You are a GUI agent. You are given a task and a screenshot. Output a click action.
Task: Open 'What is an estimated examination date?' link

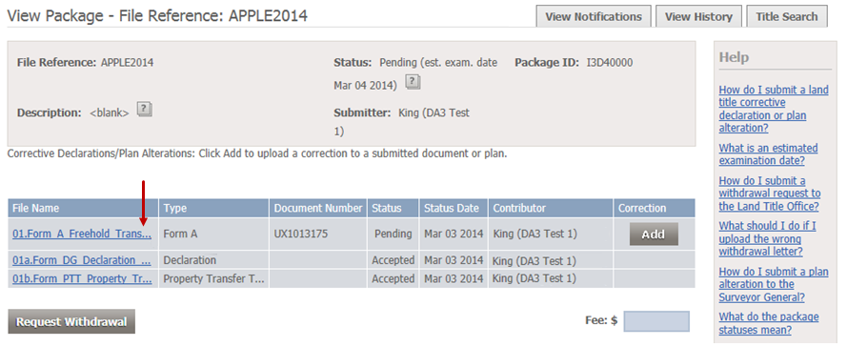(x=768, y=154)
